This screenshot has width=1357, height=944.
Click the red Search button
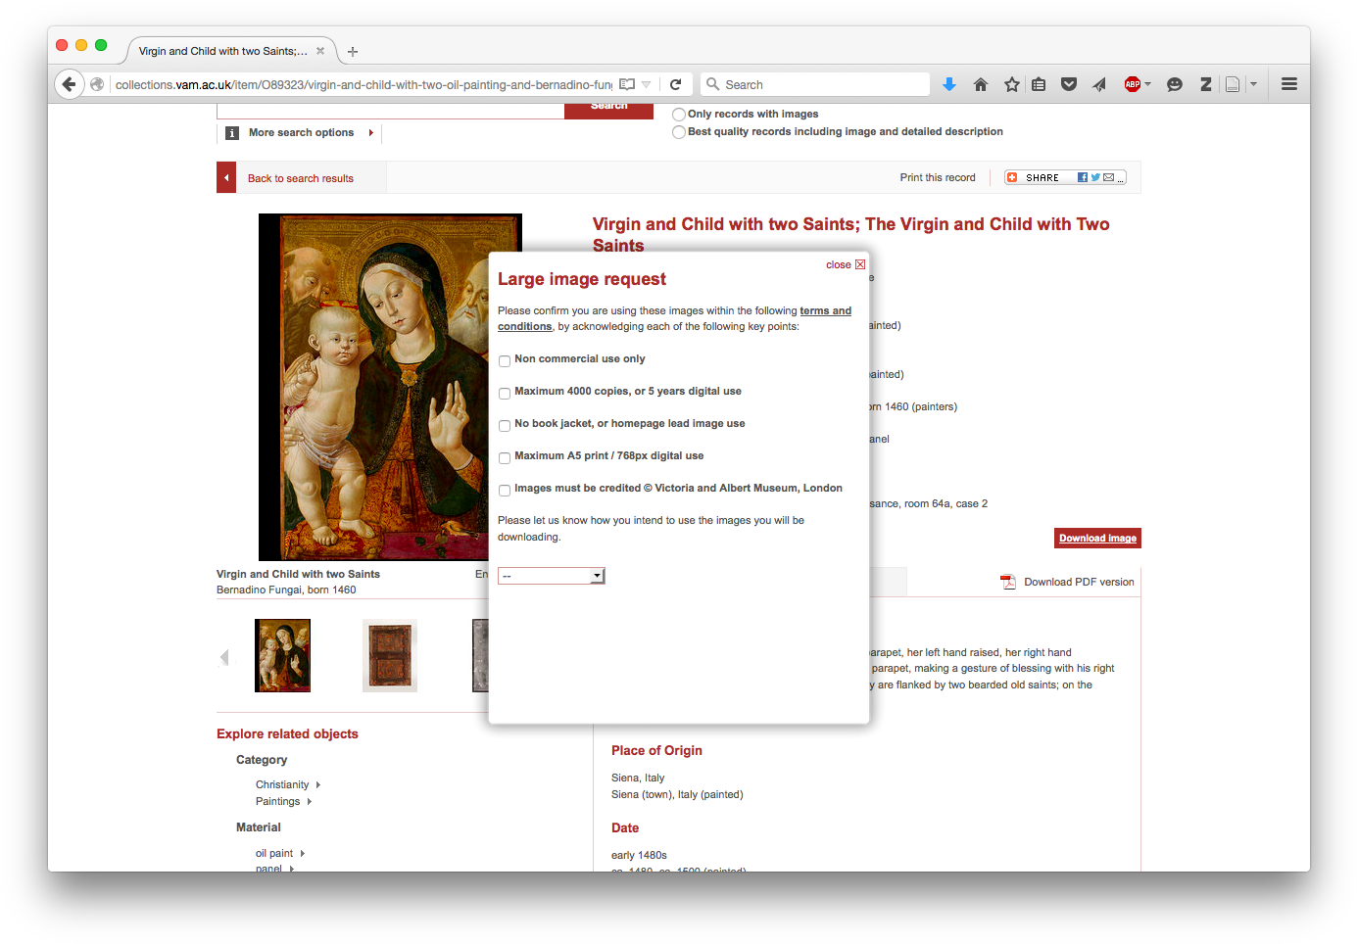(608, 110)
